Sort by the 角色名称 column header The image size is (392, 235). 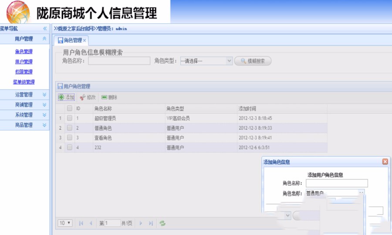point(129,108)
